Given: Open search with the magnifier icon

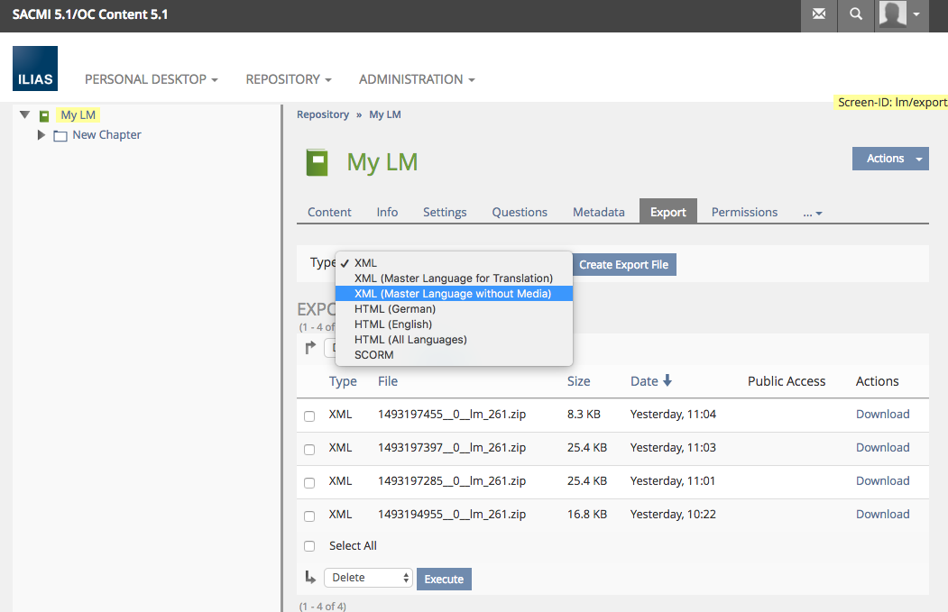Looking at the screenshot, I should click(856, 14).
